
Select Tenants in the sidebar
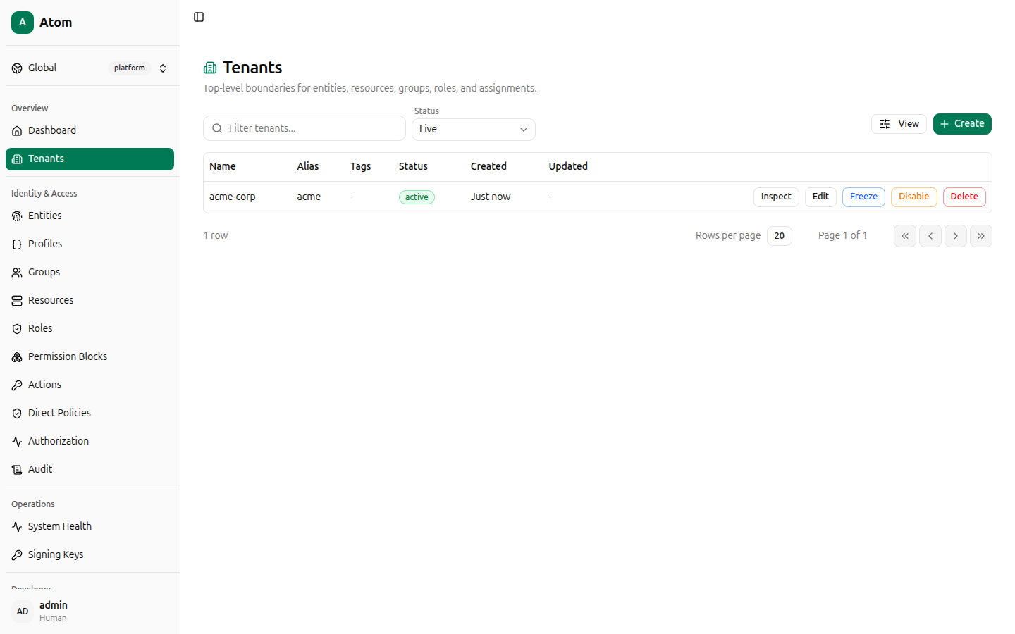tap(90, 159)
